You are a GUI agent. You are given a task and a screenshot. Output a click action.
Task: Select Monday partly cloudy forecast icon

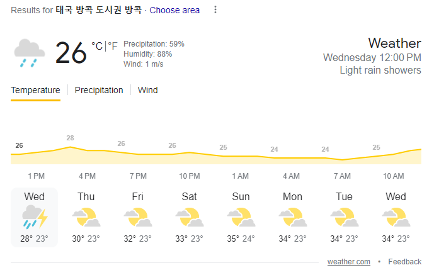[x=293, y=218]
